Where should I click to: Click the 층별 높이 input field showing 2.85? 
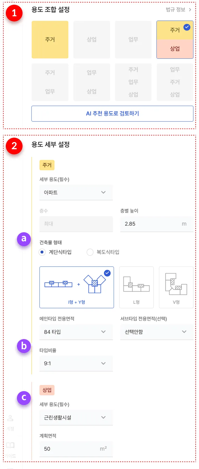[x=150, y=224]
